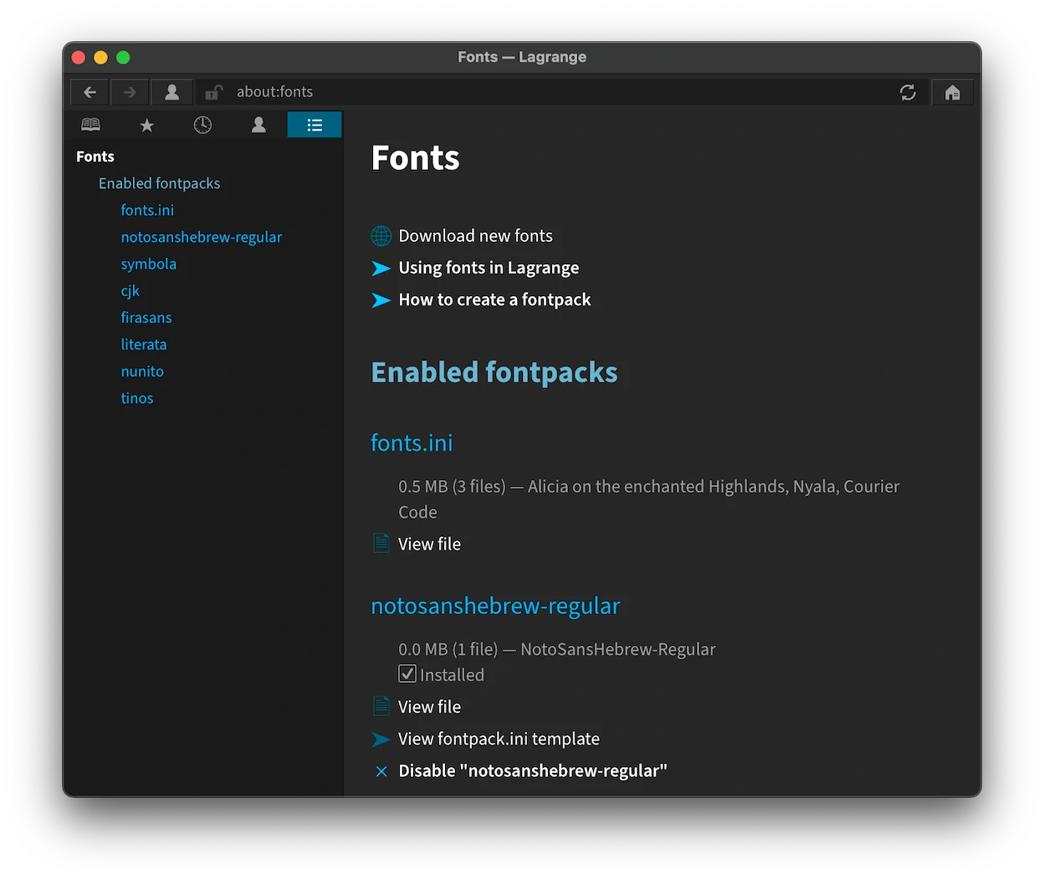Open How to create a fontpack link
The width and height of the screenshot is (1044, 880).
(x=495, y=299)
